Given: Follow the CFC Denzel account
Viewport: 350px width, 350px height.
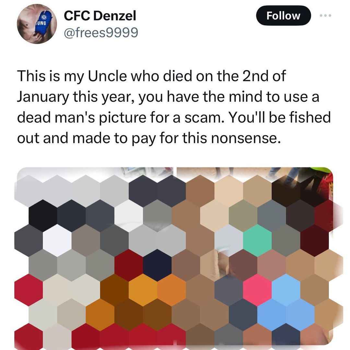Looking at the screenshot, I should (x=283, y=16).
